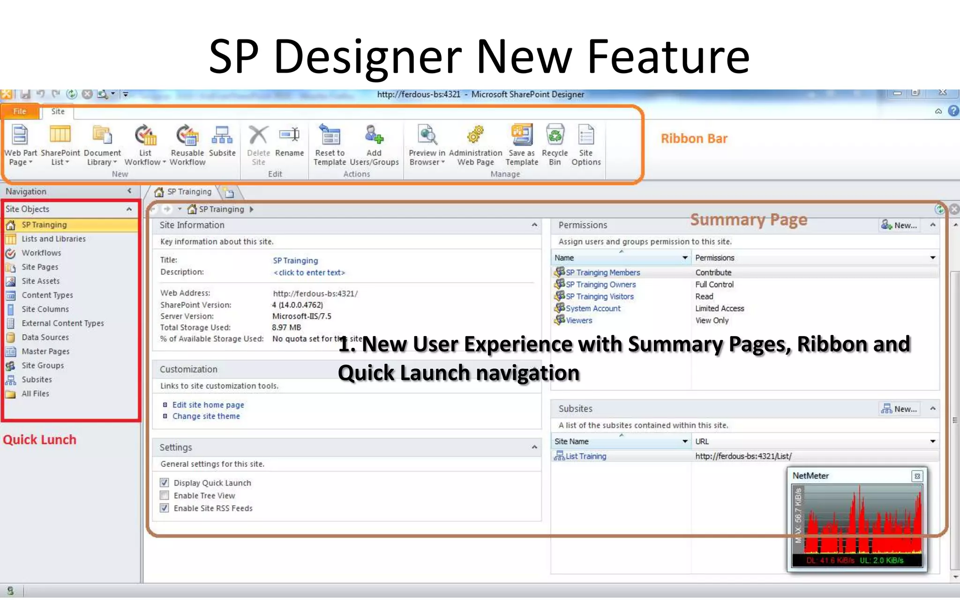Rename the site using ribbon
Viewport: 960px width, 600px height.
289,141
